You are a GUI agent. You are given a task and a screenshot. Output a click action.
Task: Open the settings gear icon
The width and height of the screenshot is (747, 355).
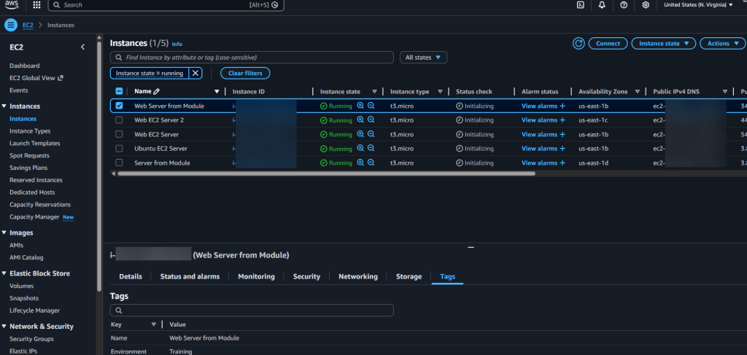pyautogui.click(x=646, y=5)
